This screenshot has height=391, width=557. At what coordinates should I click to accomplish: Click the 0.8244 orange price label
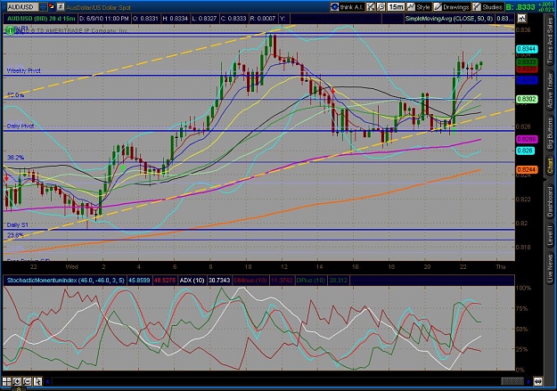point(527,170)
